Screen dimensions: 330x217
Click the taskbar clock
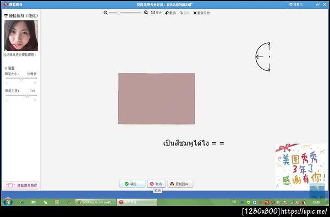click(x=316, y=202)
